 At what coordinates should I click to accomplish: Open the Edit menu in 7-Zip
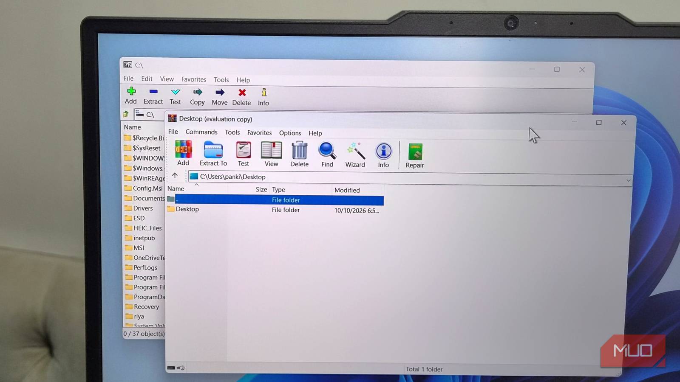coord(147,79)
